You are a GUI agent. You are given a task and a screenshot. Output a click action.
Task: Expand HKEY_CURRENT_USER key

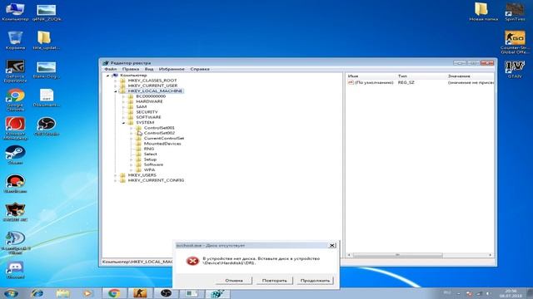(x=116, y=86)
